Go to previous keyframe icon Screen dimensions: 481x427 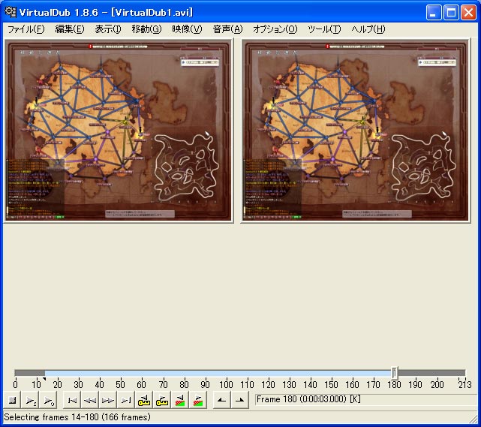[144, 400]
